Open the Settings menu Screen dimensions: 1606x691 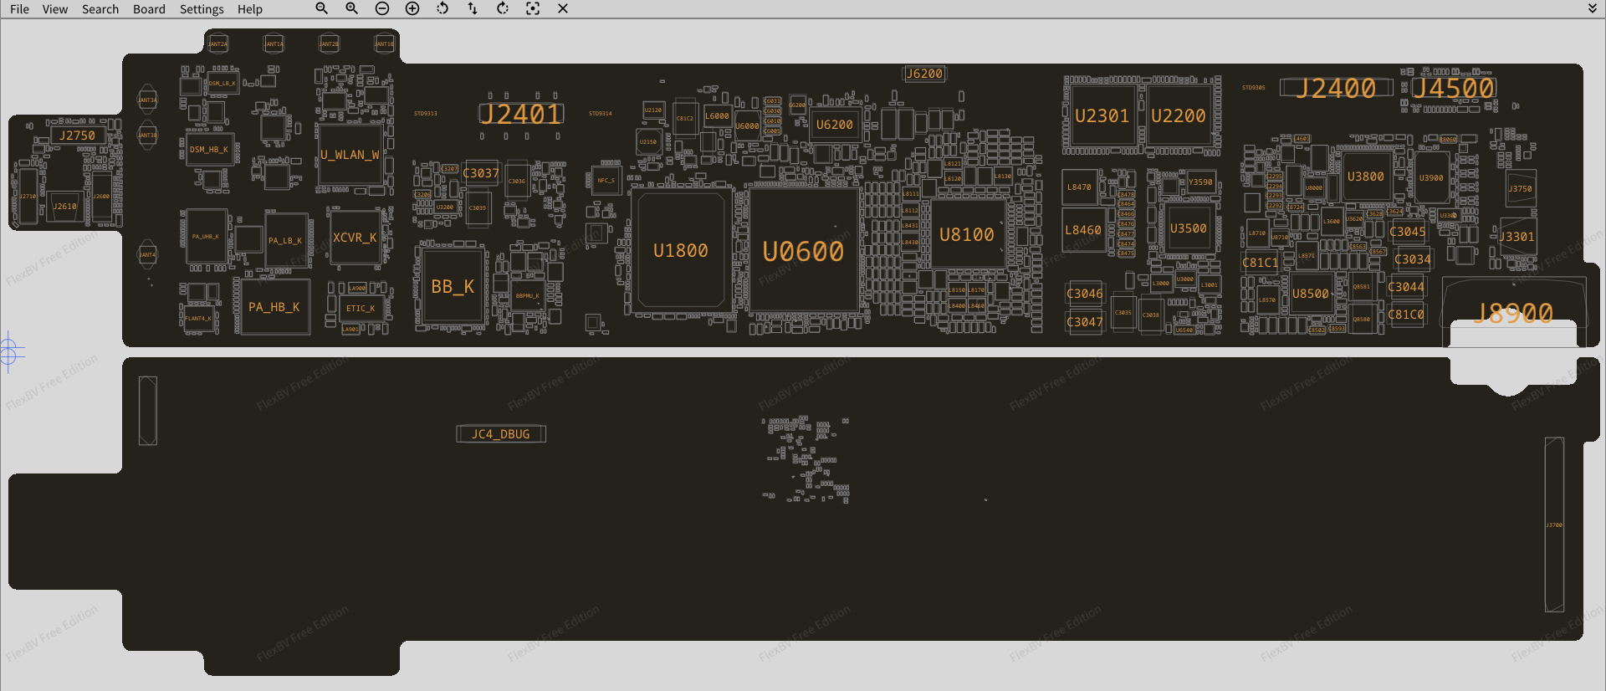click(202, 9)
